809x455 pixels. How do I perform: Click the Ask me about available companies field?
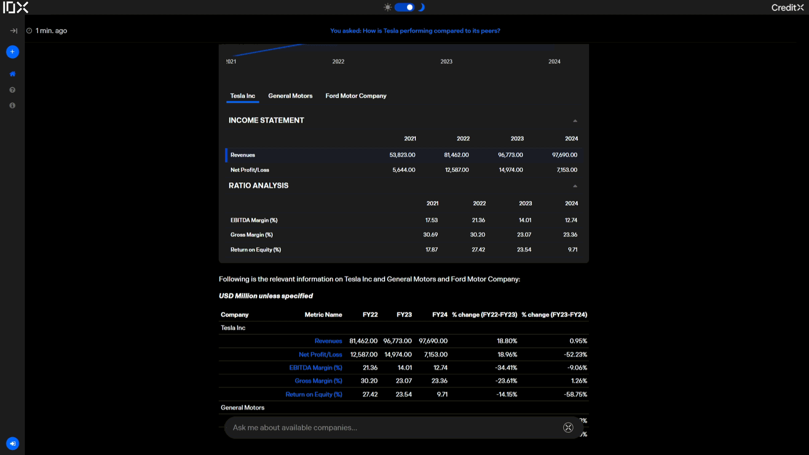(x=403, y=428)
